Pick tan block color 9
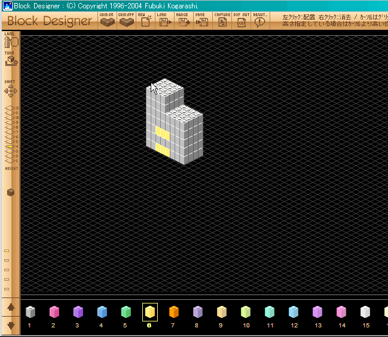 [x=222, y=312]
